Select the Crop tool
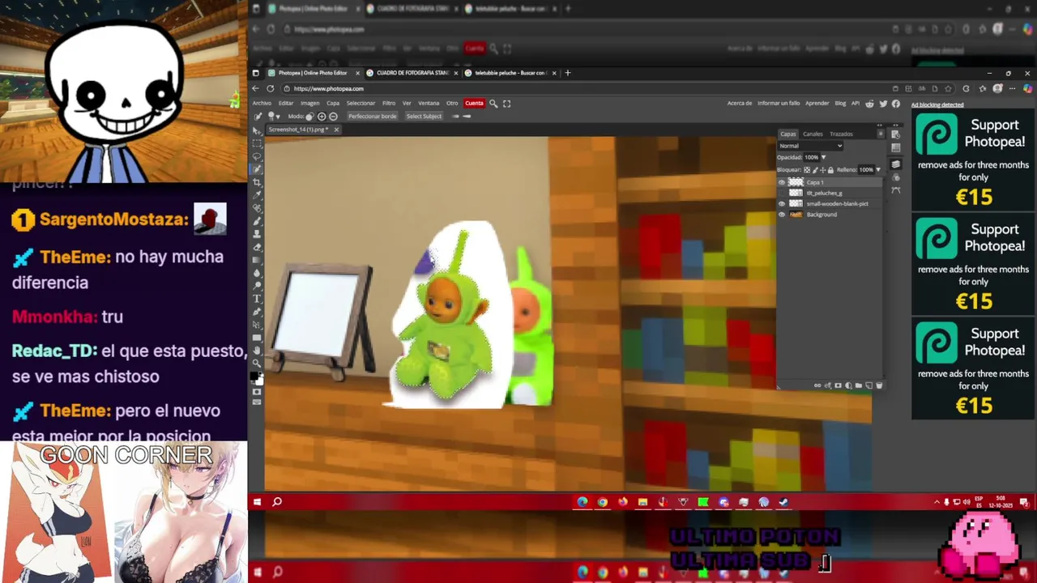 pos(257,182)
